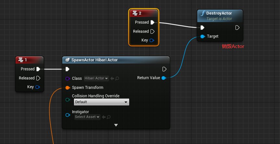
Task: Click the 'Collision Handling Override' label
Action: [x=96, y=96]
